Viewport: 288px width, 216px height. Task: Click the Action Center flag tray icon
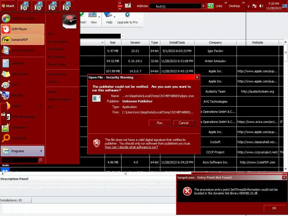(254, 6)
